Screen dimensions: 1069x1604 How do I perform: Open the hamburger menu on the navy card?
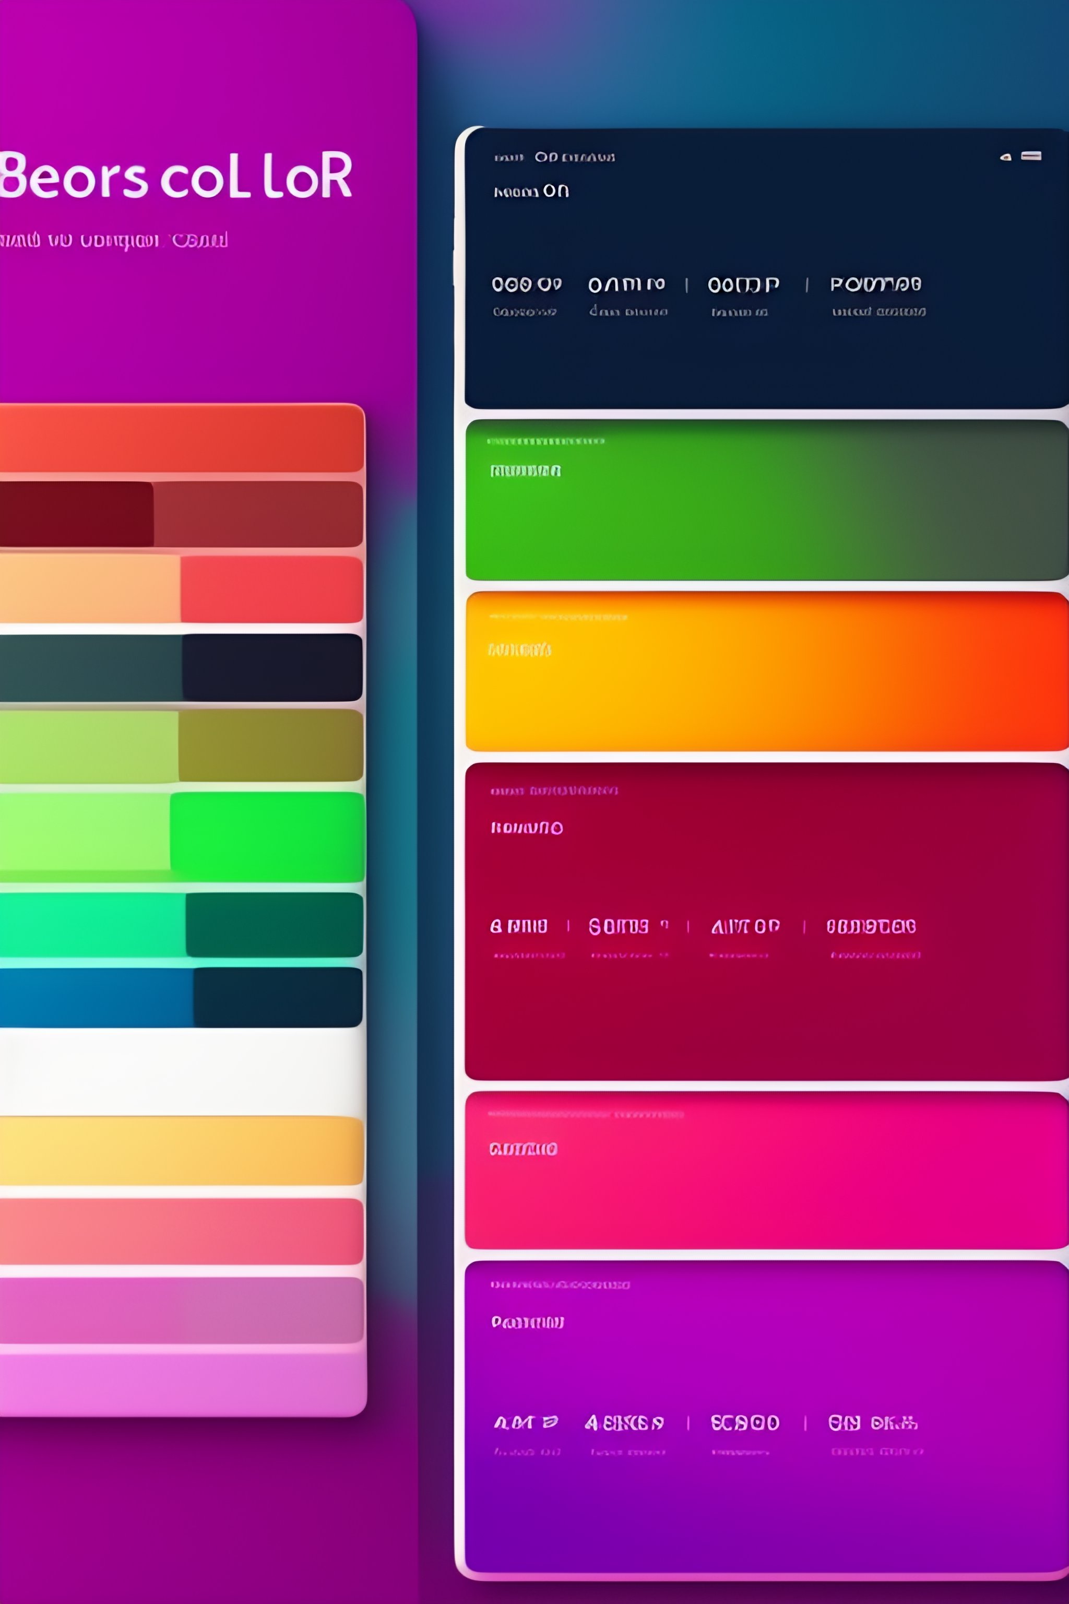click(x=1031, y=156)
